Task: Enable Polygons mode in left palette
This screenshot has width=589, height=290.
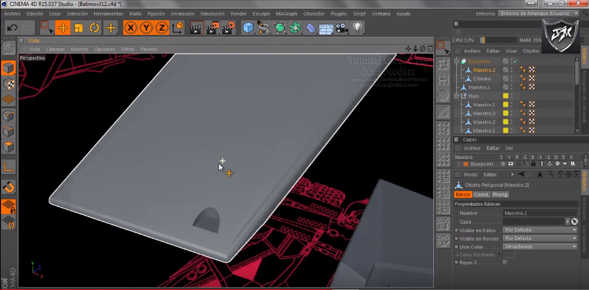Action: pos(9,147)
